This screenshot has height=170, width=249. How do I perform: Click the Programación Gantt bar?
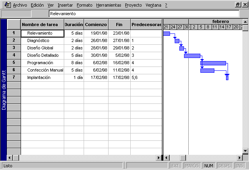click(x=213, y=63)
